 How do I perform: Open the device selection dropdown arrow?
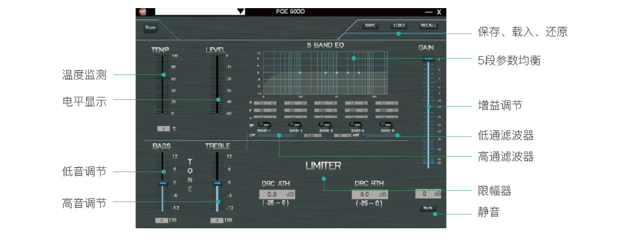click(x=240, y=12)
